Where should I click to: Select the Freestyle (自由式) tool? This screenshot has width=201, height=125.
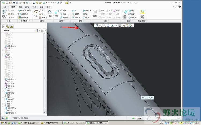(x=132, y=17)
